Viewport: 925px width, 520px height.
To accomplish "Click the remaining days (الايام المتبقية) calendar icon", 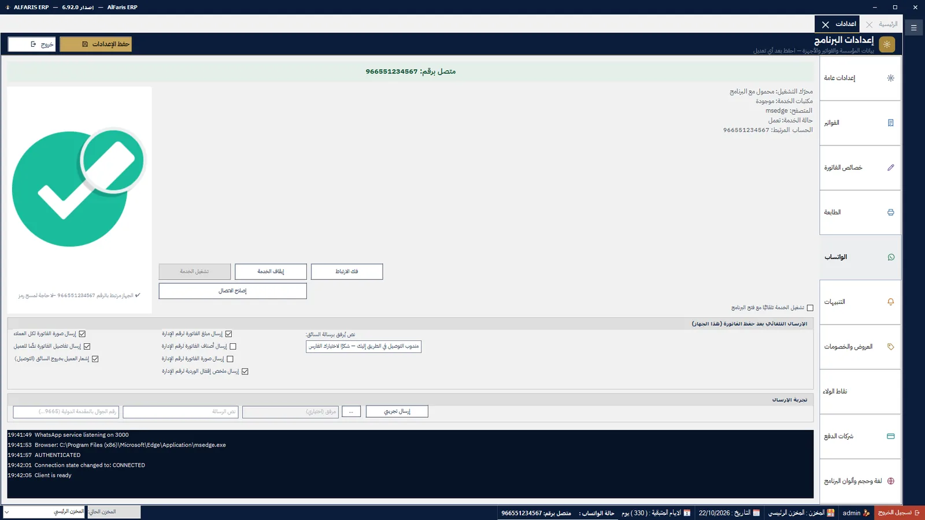I will [x=687, y=513].
